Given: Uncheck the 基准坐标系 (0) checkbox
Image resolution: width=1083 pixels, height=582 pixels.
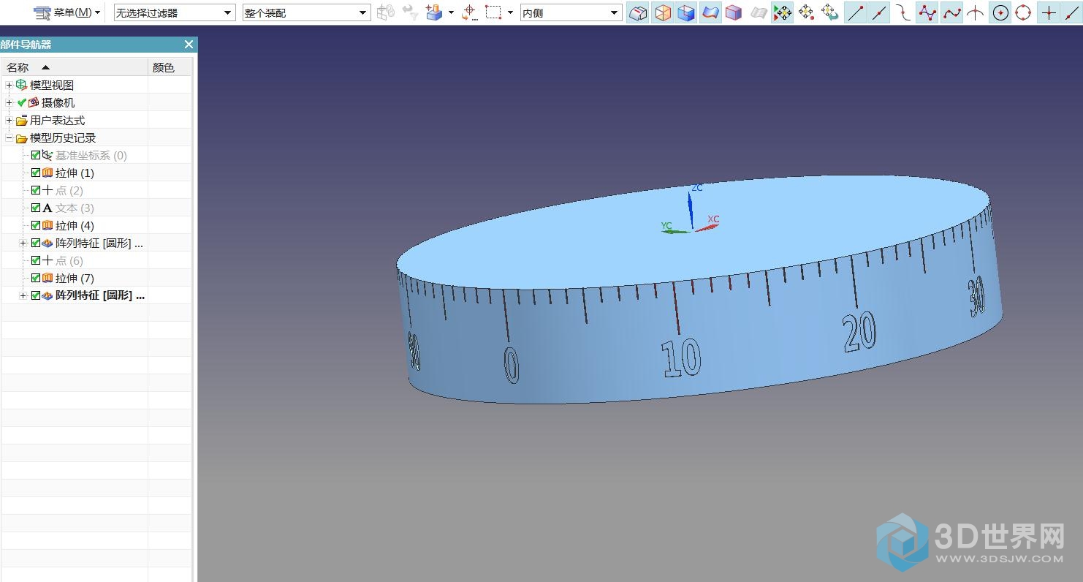Looking at the screenshot, I should click(x=36, y=155).
